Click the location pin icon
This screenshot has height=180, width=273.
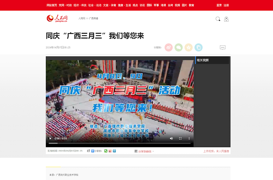click(x=226, y=19)
